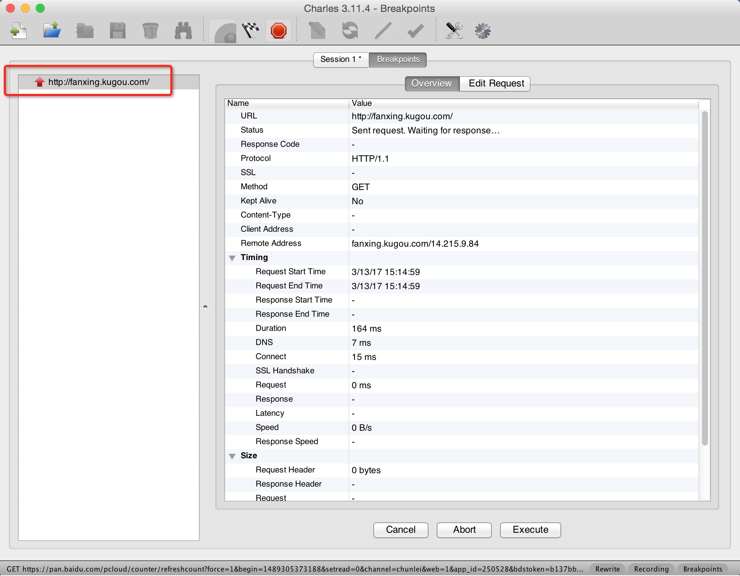
Task: Click the New Session icon
Action: pyautogui.click(x=18, y=31)
